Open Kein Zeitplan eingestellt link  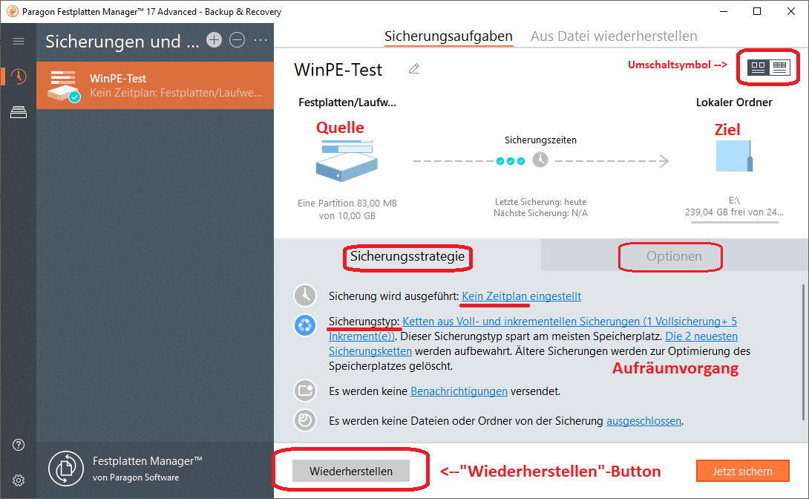[x=521, y=296]
